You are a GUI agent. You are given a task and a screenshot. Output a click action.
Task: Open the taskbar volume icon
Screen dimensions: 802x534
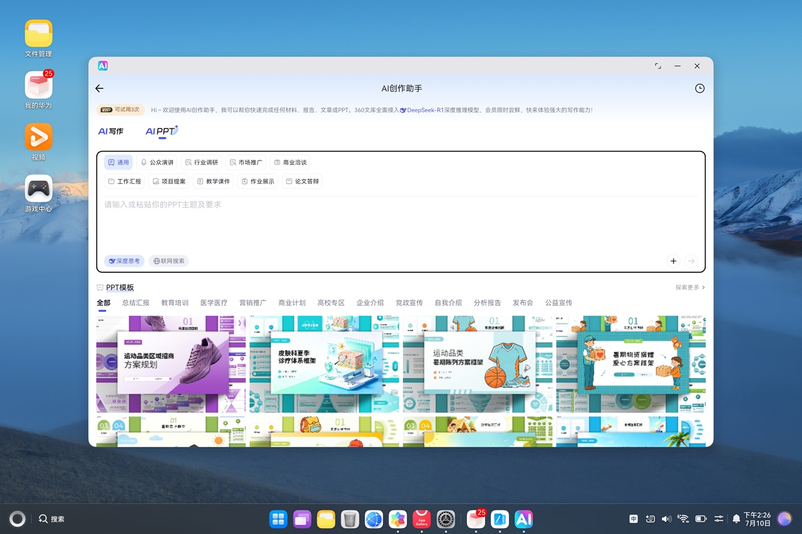(x=666, y=519)
